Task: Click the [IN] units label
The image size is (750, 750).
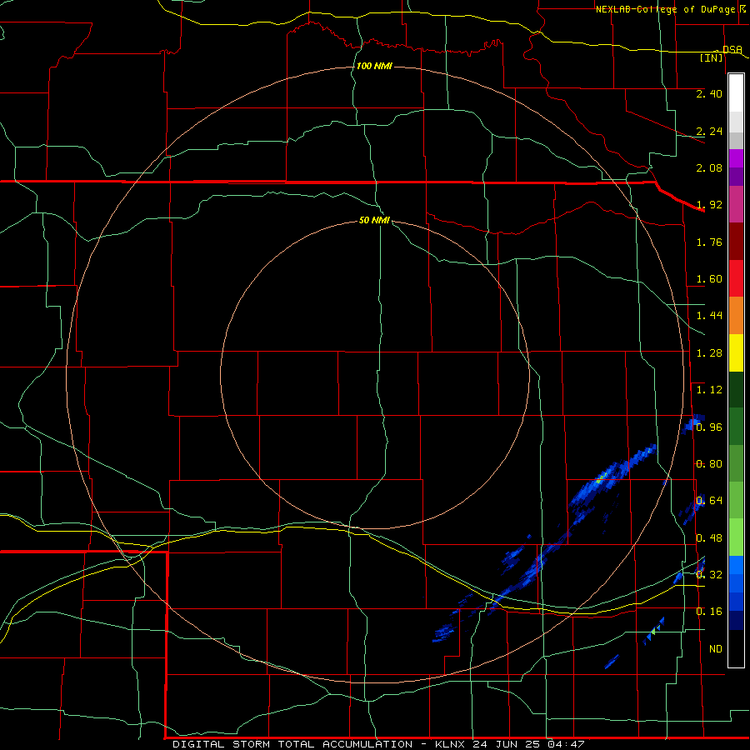Action: 711,57
